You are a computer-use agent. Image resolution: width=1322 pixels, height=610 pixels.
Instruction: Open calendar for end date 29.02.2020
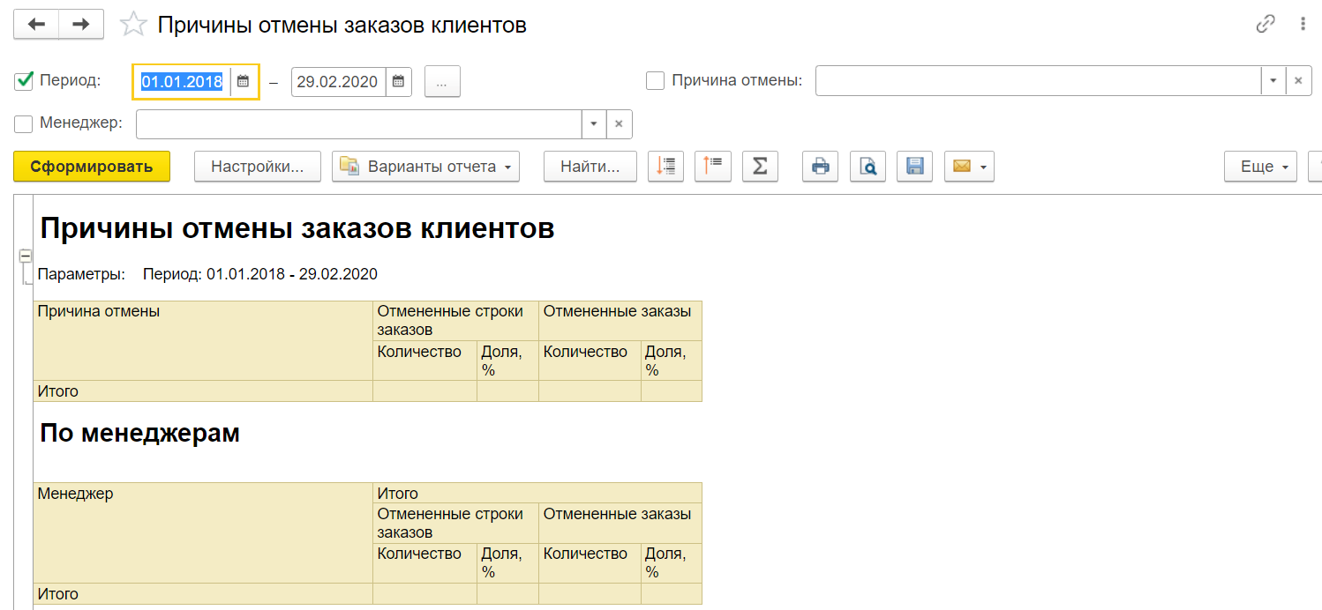398,82
